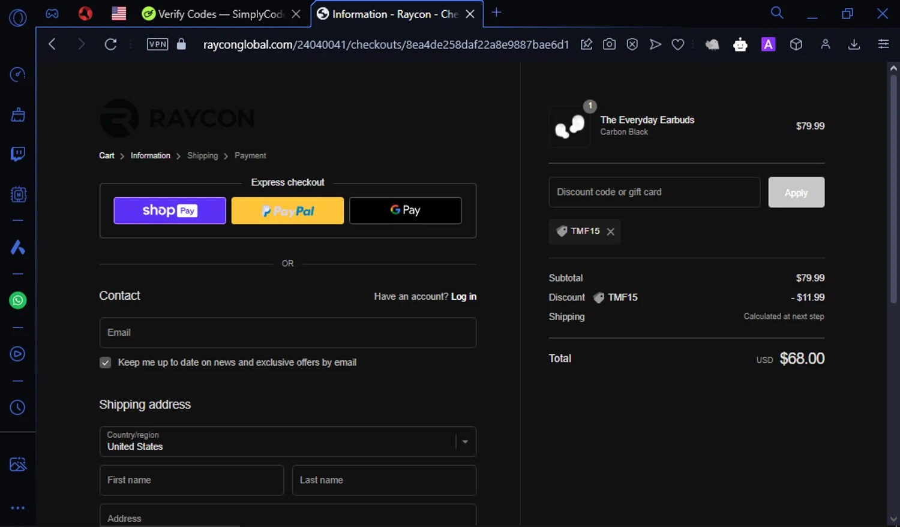
Task: Select the Payment breadcrumb step
Action: click(x=250, y=155)
